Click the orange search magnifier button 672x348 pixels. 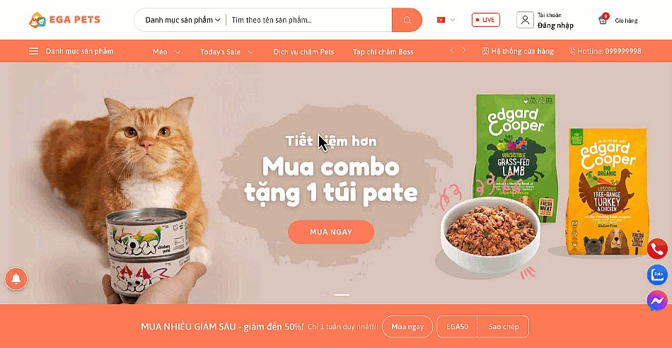pyautogui.click(x=407, y=20)
